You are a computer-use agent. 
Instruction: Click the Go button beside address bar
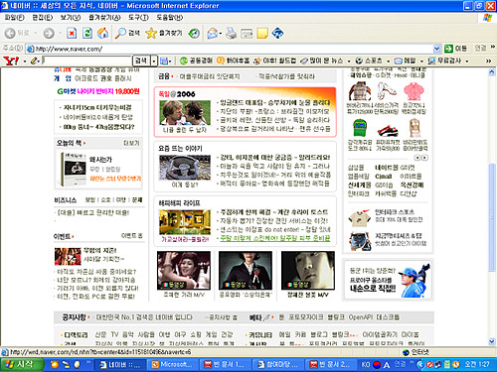pos(456,49)
